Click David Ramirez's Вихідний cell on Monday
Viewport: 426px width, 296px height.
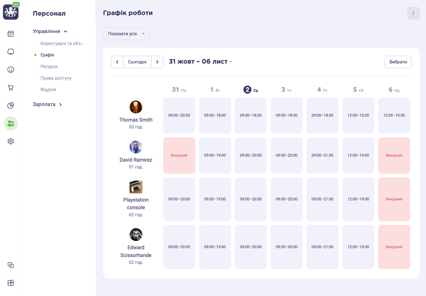pyautogui.click(x=179, y=155)
